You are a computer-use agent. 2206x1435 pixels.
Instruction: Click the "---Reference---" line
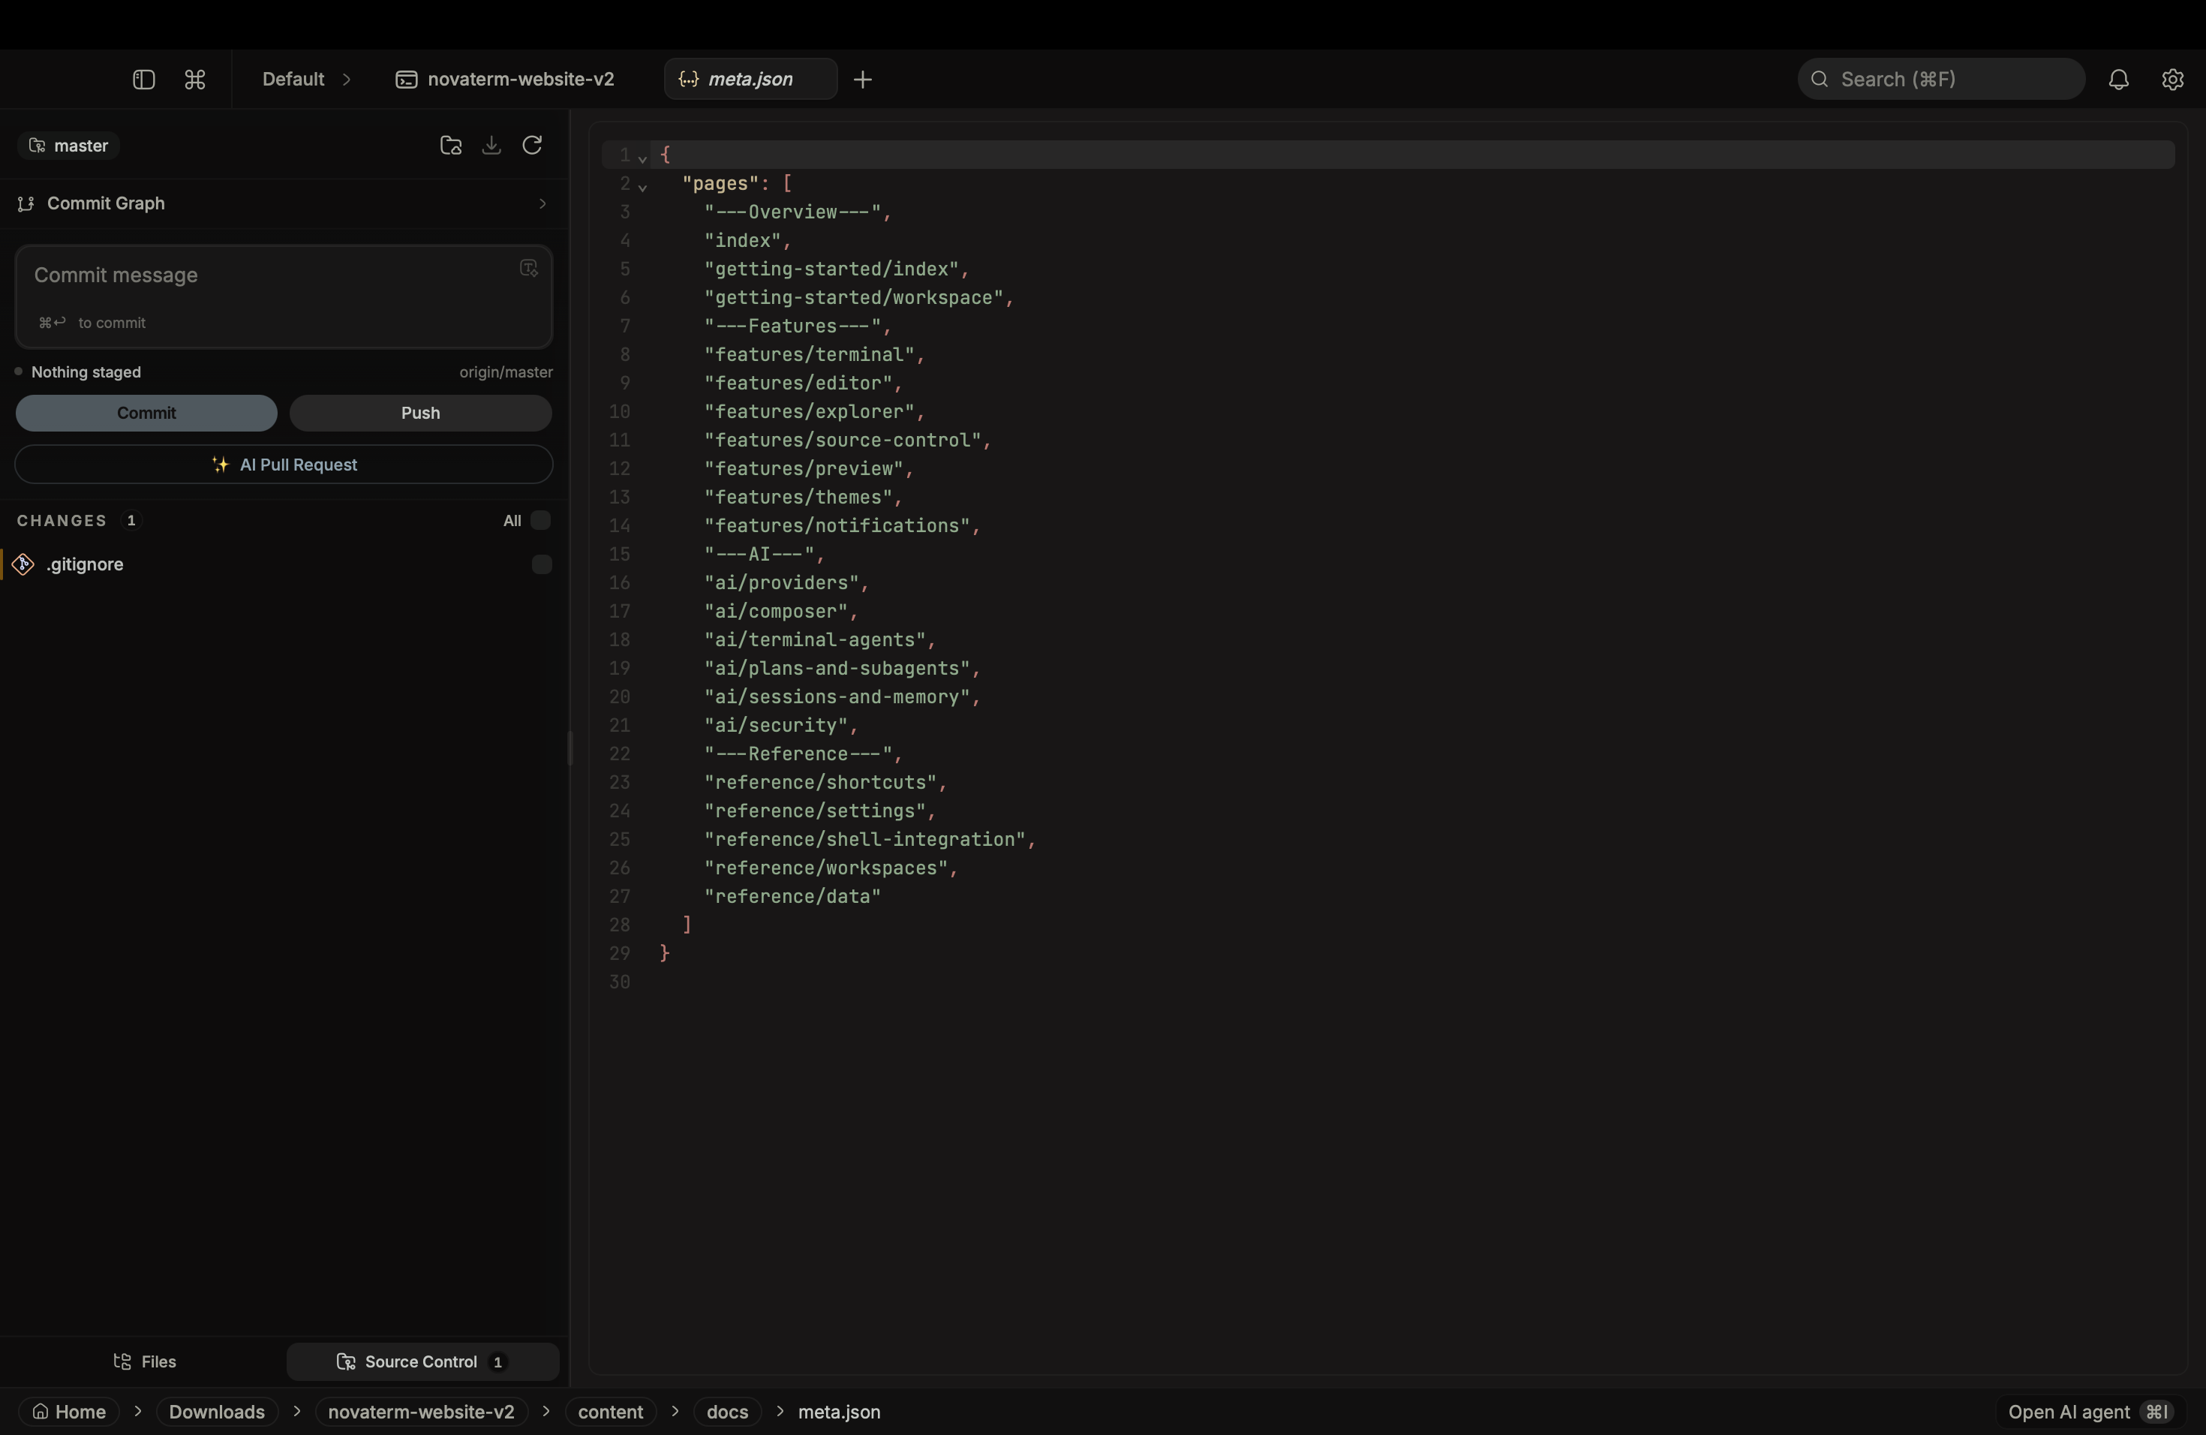(x=803, y=754)
